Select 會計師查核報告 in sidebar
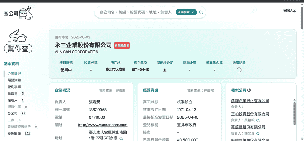 [x=19, y=127]
